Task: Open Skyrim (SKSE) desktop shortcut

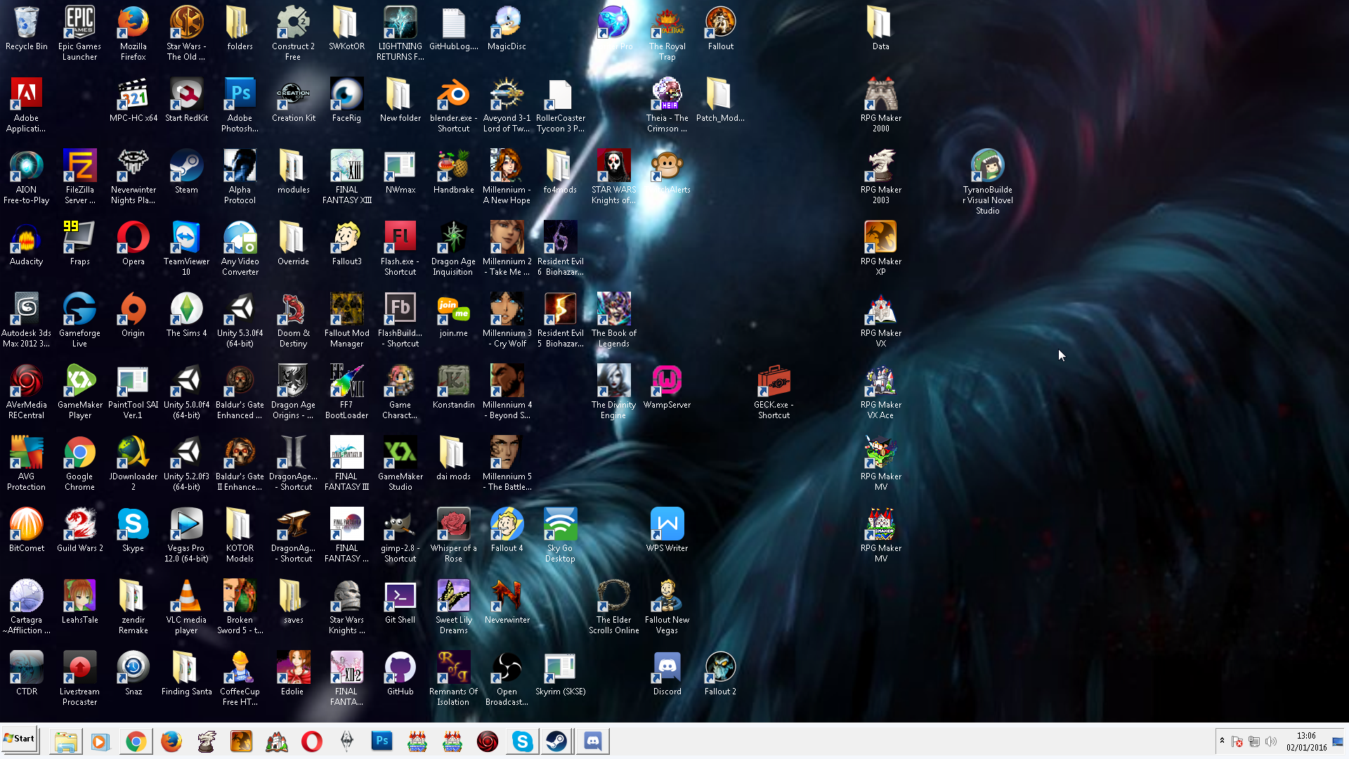Action: pyautogui.click(x=560, y=674)
